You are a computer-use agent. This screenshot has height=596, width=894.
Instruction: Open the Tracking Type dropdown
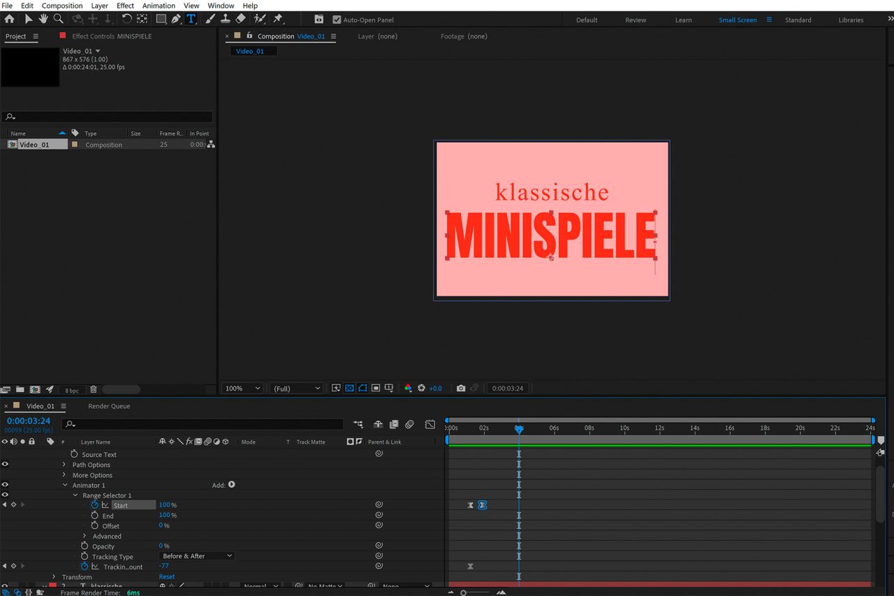coord(198,556)
